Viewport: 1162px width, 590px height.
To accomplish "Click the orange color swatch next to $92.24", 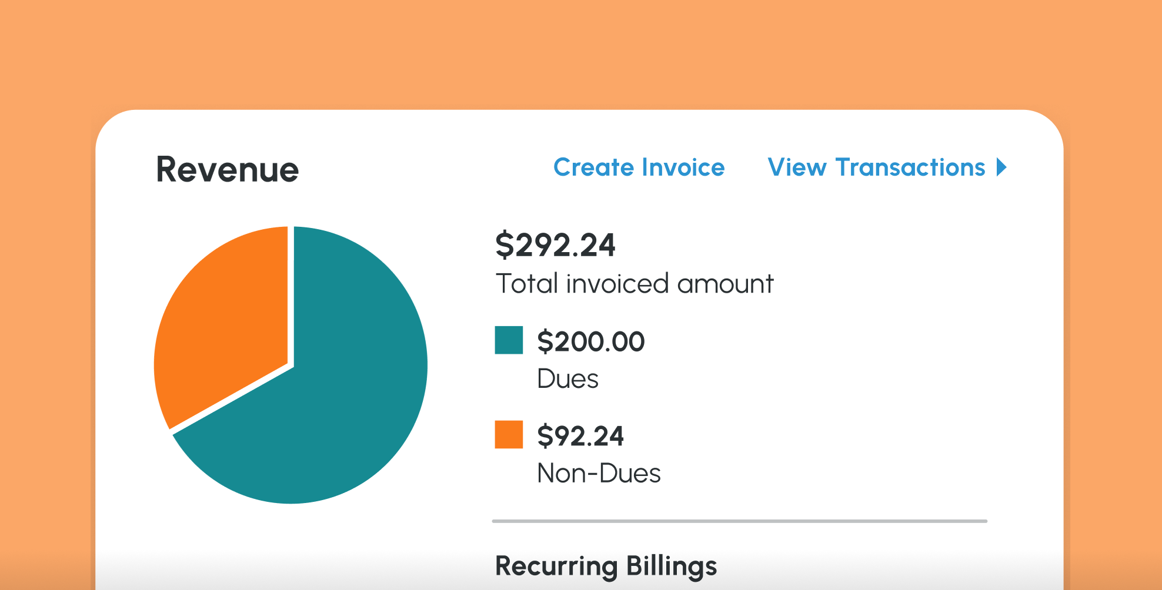I will [x=508, y=435].
